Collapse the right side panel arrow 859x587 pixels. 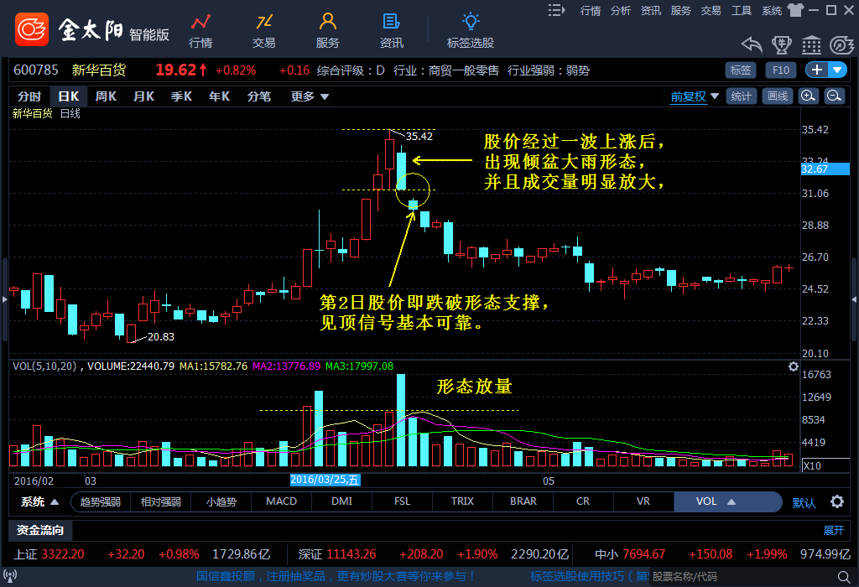(x=854, y=299)
